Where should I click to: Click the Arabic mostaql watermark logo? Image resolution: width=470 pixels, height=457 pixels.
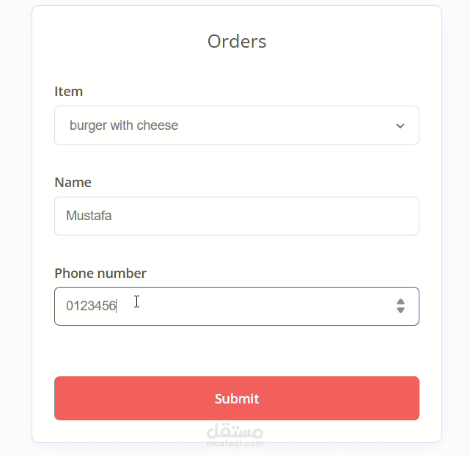point(235,428)
